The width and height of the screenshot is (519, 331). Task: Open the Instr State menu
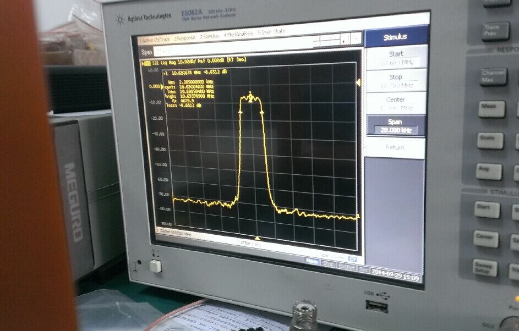tap(271, 32)
